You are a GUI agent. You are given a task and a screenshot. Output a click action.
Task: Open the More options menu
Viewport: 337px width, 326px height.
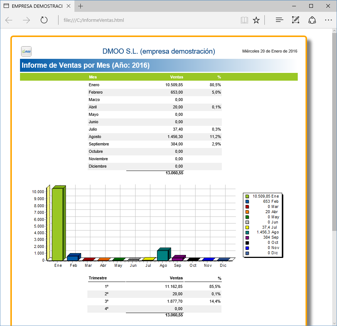pos(328,20)
